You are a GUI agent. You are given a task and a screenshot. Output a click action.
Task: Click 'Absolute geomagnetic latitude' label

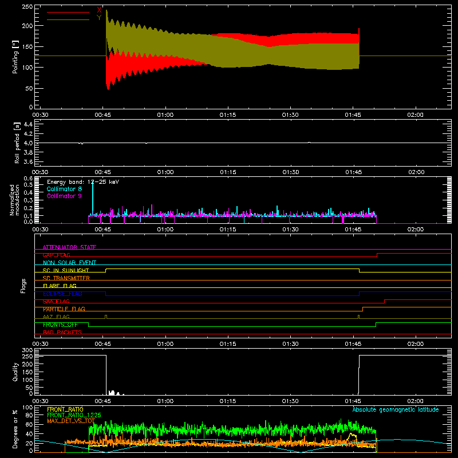pos(396,409)
